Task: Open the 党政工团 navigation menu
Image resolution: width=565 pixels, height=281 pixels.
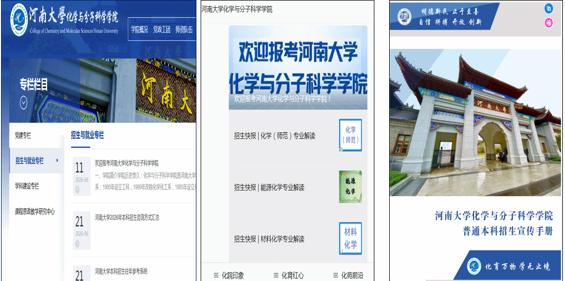Action: [162, 30]
